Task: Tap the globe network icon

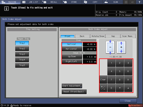Action: coord(126,2)
